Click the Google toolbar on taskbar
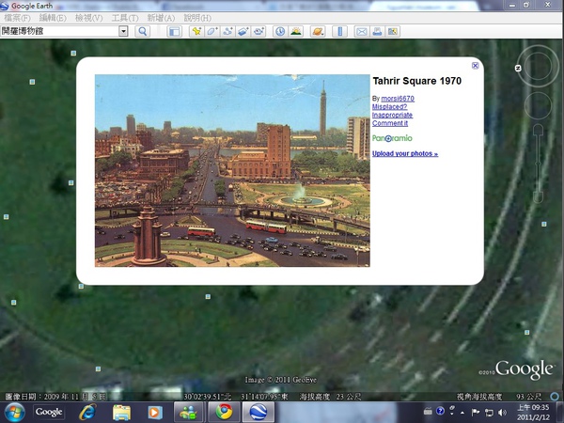Viewport: 564px width, 423px height. click(49, 412)
